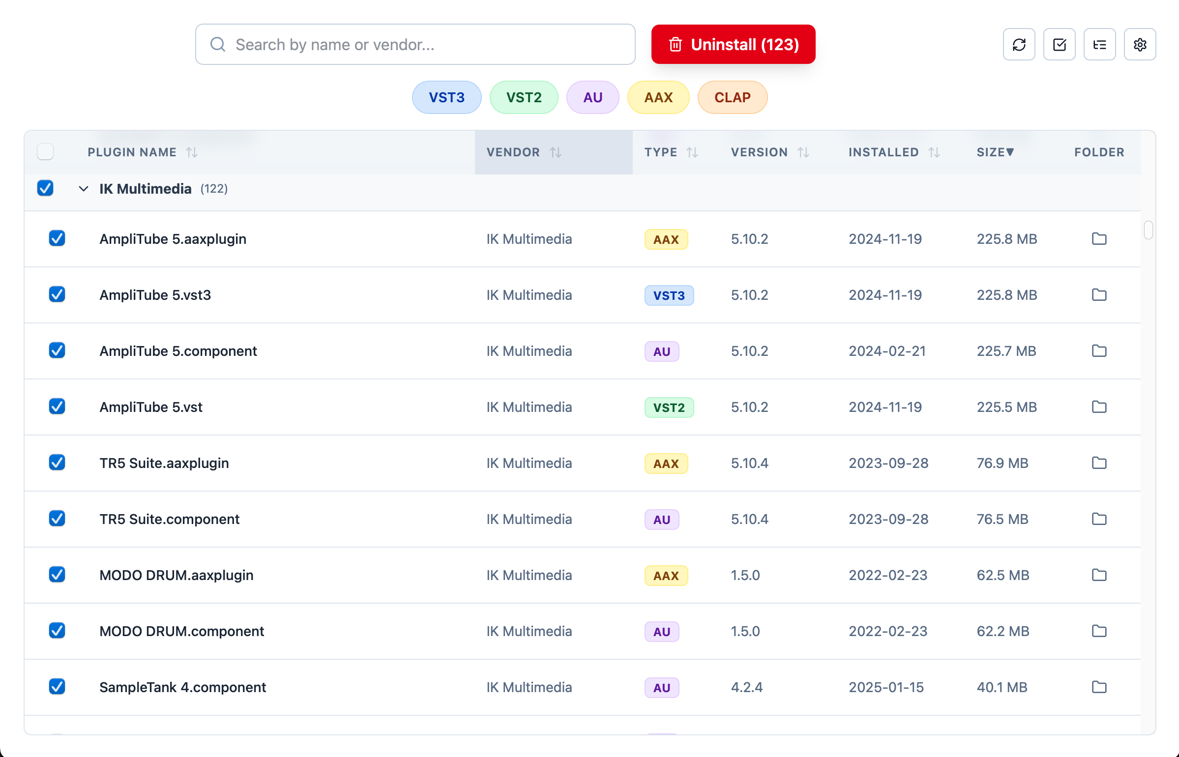Uncheck AmpliTube 5.component checkbox
The width and height of the screenshot is (1179, 757).
(x=57, y=350)
